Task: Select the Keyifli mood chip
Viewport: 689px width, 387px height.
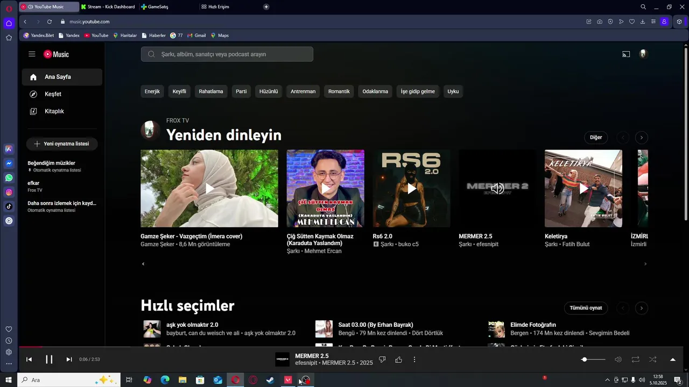Action: 179,91
